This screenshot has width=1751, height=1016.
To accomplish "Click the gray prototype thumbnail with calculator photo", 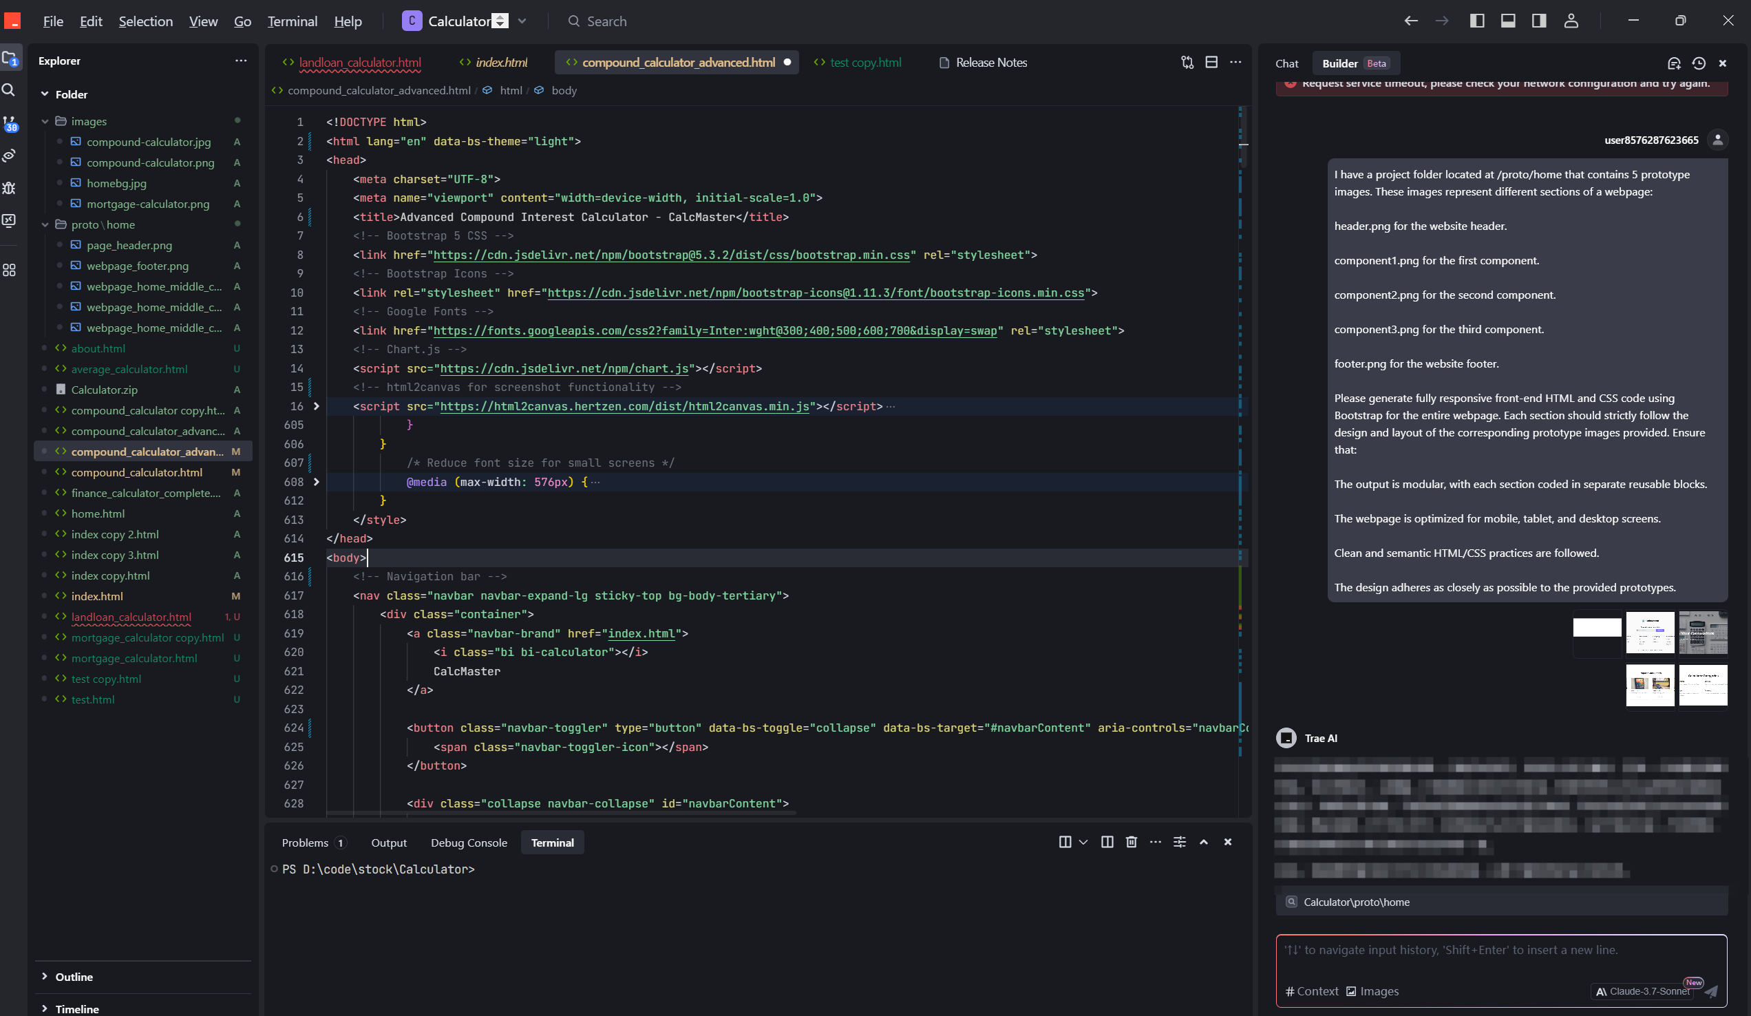I will tap(1703, 632).
